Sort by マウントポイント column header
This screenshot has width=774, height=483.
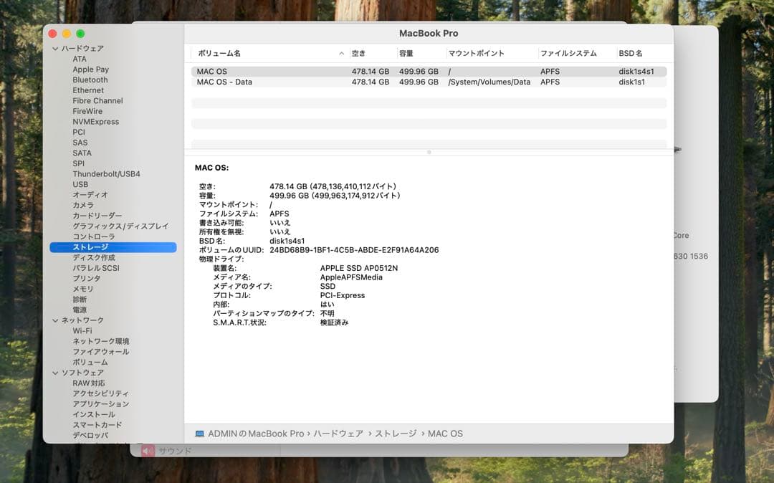pyautogui.click(x=477, y=53)
